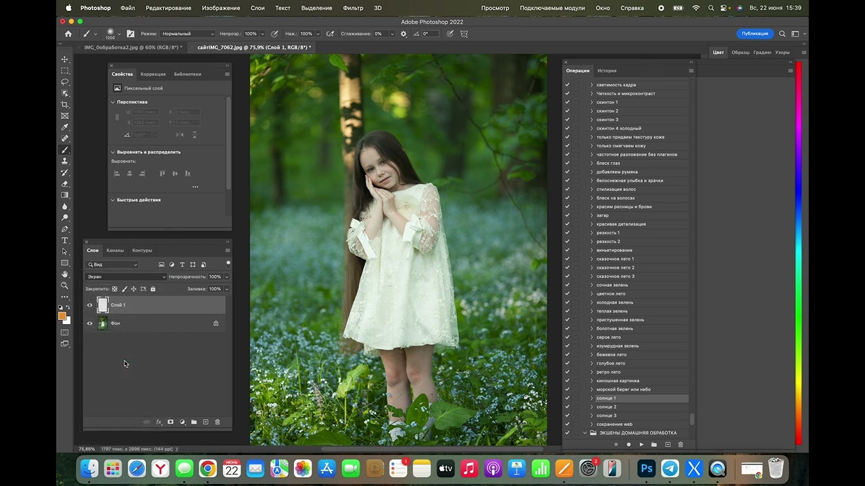The image size is (865, 486).
Task: Switch to the Коррекция tab
Action: [x=153, y=74]
